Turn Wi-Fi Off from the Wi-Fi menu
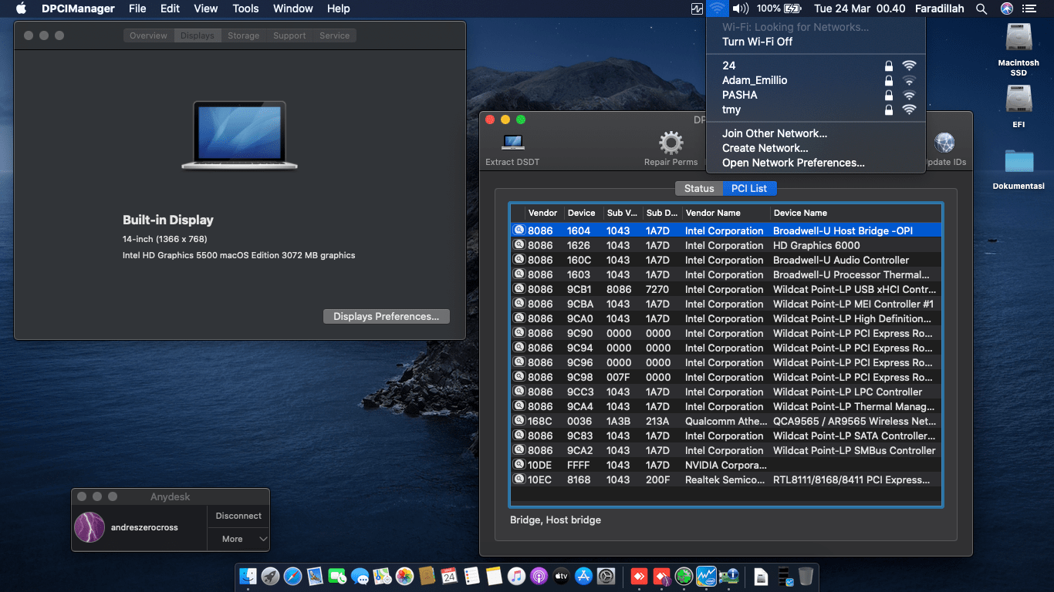Image resolution: width=1054 pixels, height=592 pixels. point(757,42)
